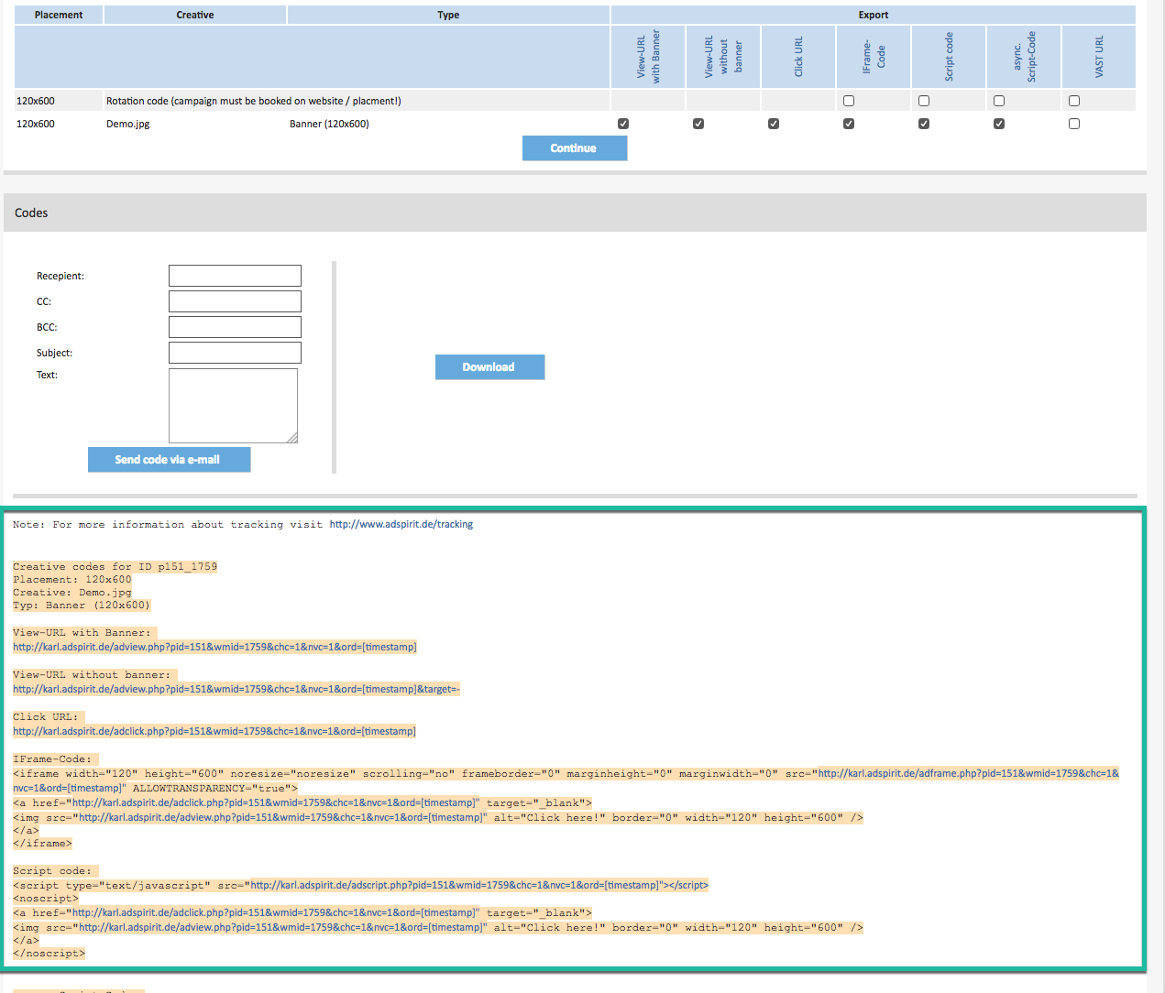1165x993 pixels.
Task: Focus the Recepient input field
Action: click(x=235, y=276)
